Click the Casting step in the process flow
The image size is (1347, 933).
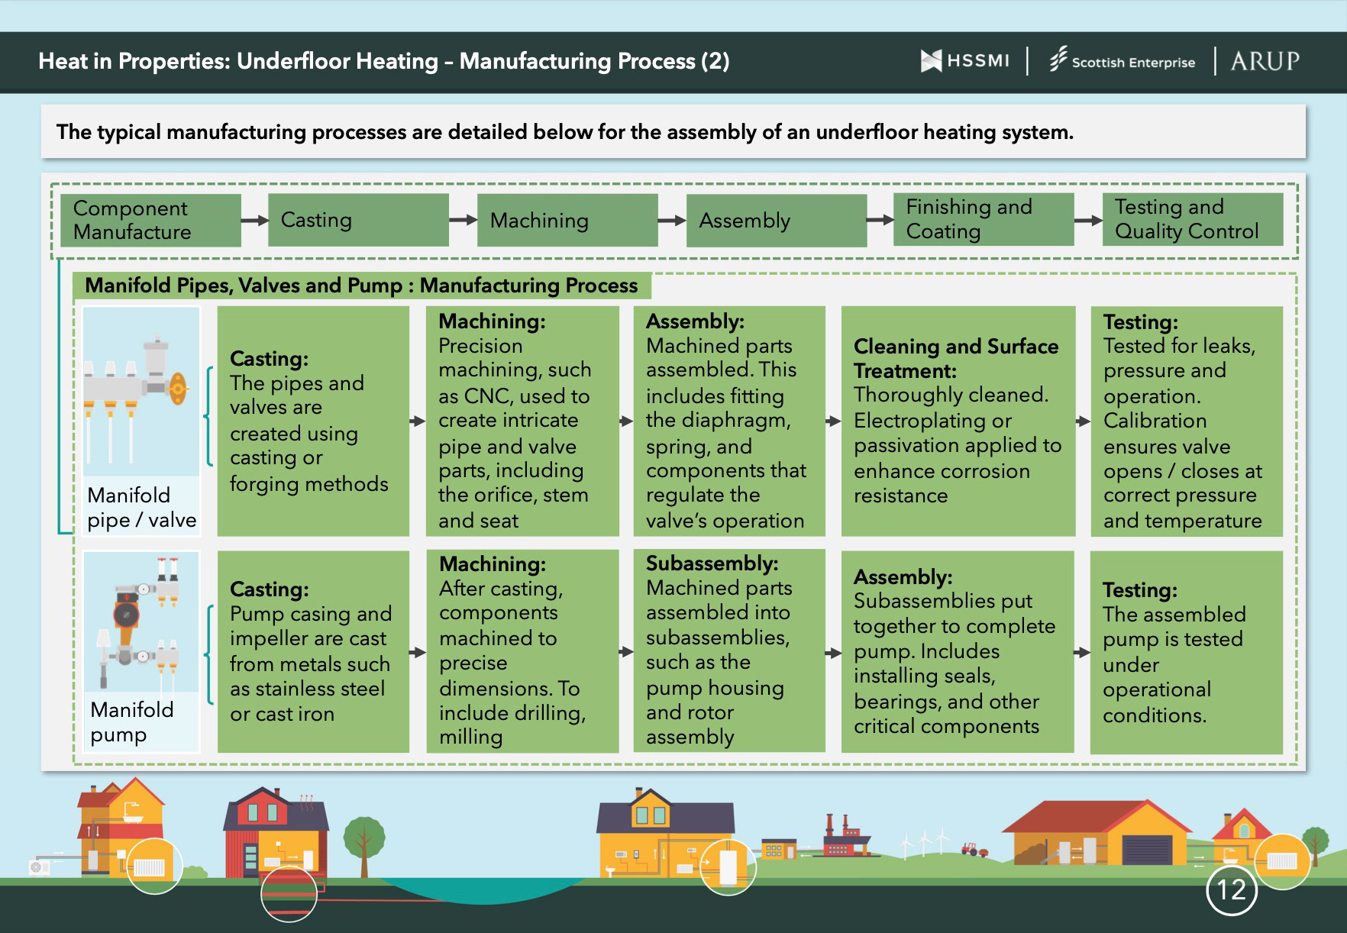click(358, 220)
